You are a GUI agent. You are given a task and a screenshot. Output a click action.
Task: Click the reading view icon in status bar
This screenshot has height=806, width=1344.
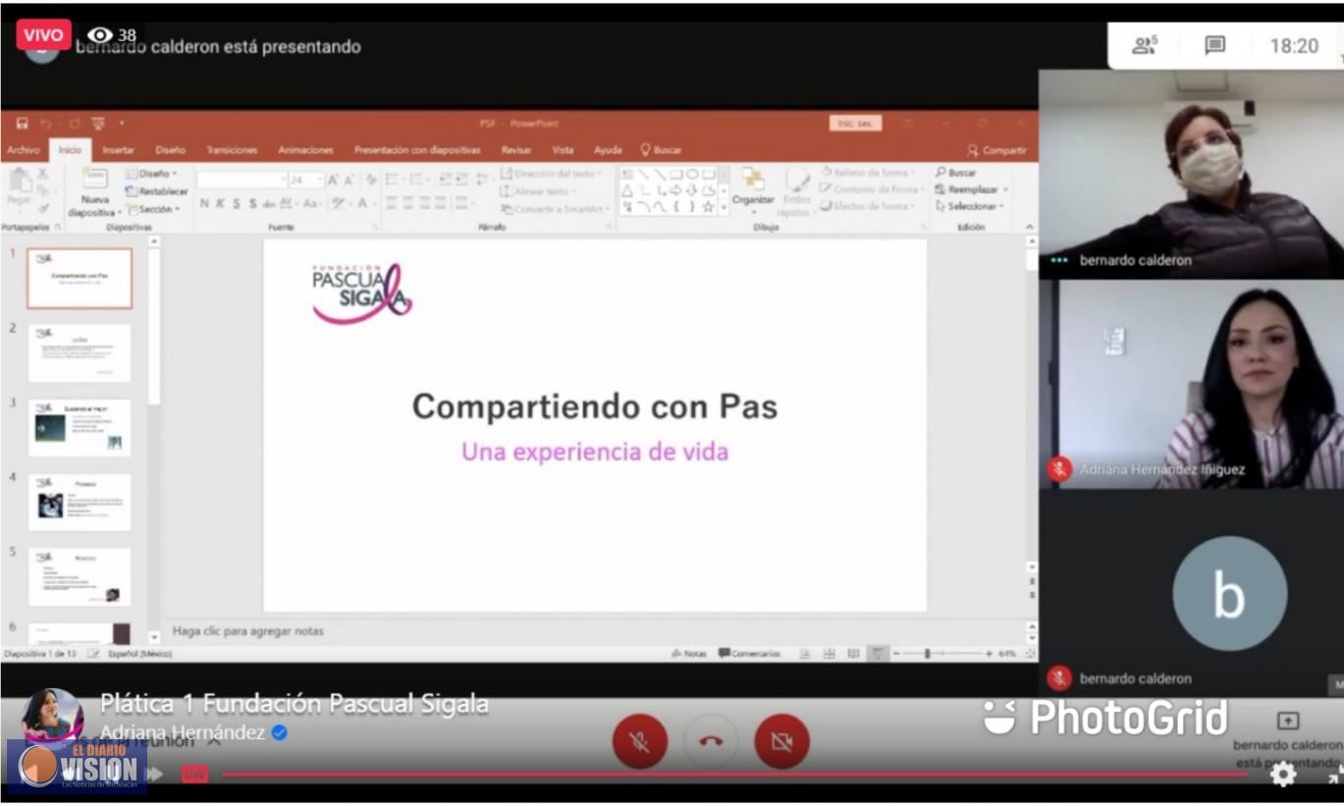point(853,654)
